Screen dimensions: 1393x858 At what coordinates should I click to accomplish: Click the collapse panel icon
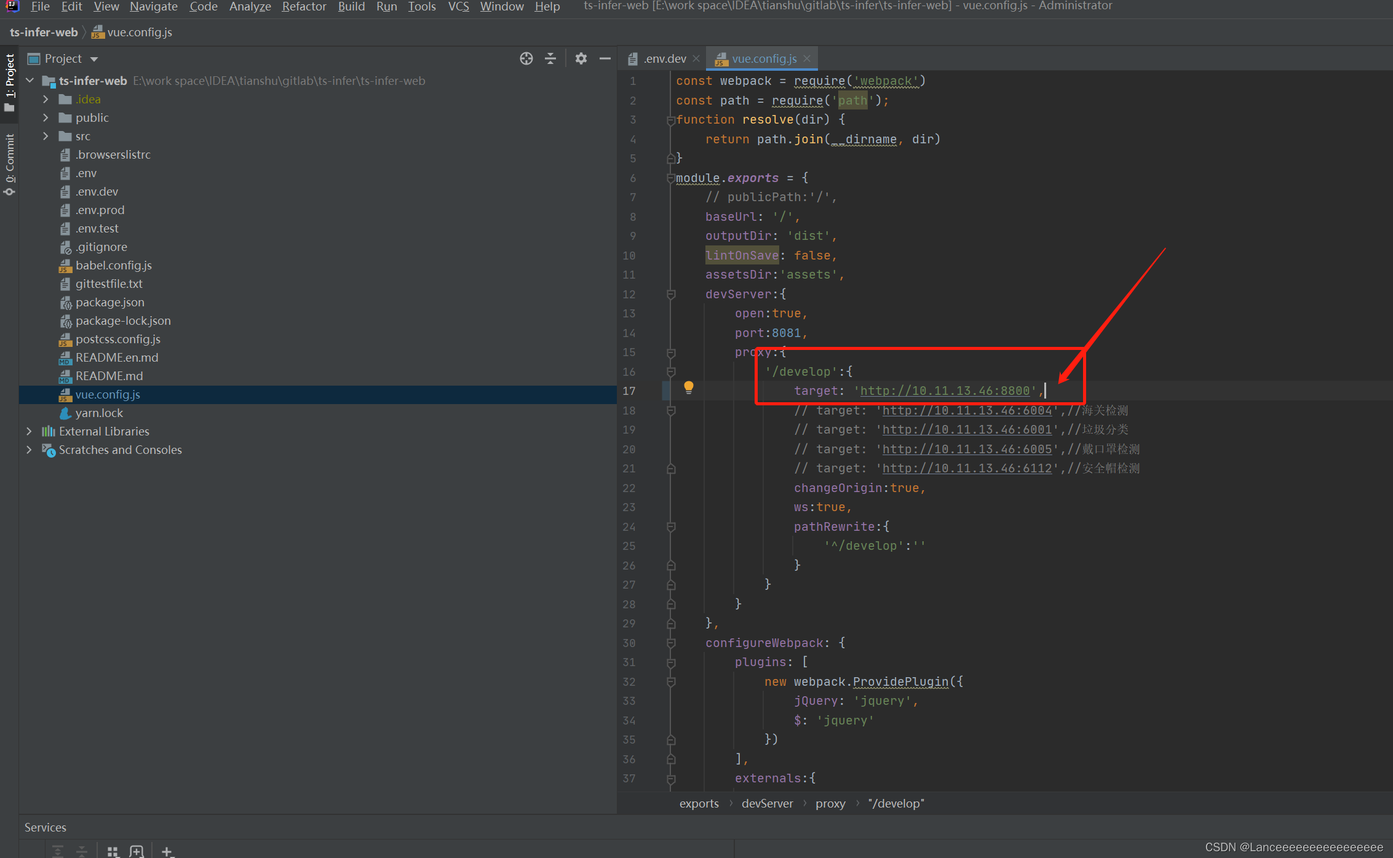click(605, 58)
